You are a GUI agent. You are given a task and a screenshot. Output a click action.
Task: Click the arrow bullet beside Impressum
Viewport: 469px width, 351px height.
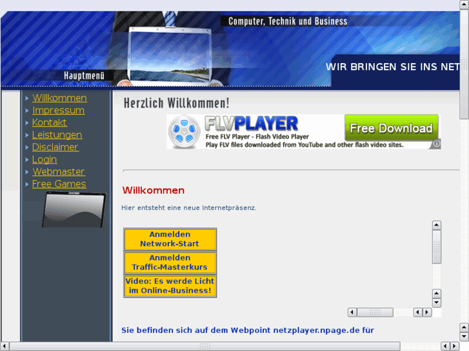click(x=27, y=111)
